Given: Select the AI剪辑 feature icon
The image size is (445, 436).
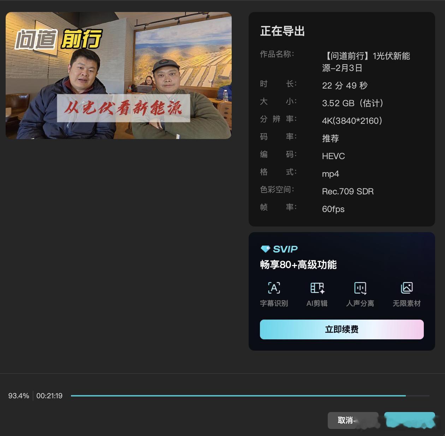Looking at the screenshot, I should coord(317,288).
